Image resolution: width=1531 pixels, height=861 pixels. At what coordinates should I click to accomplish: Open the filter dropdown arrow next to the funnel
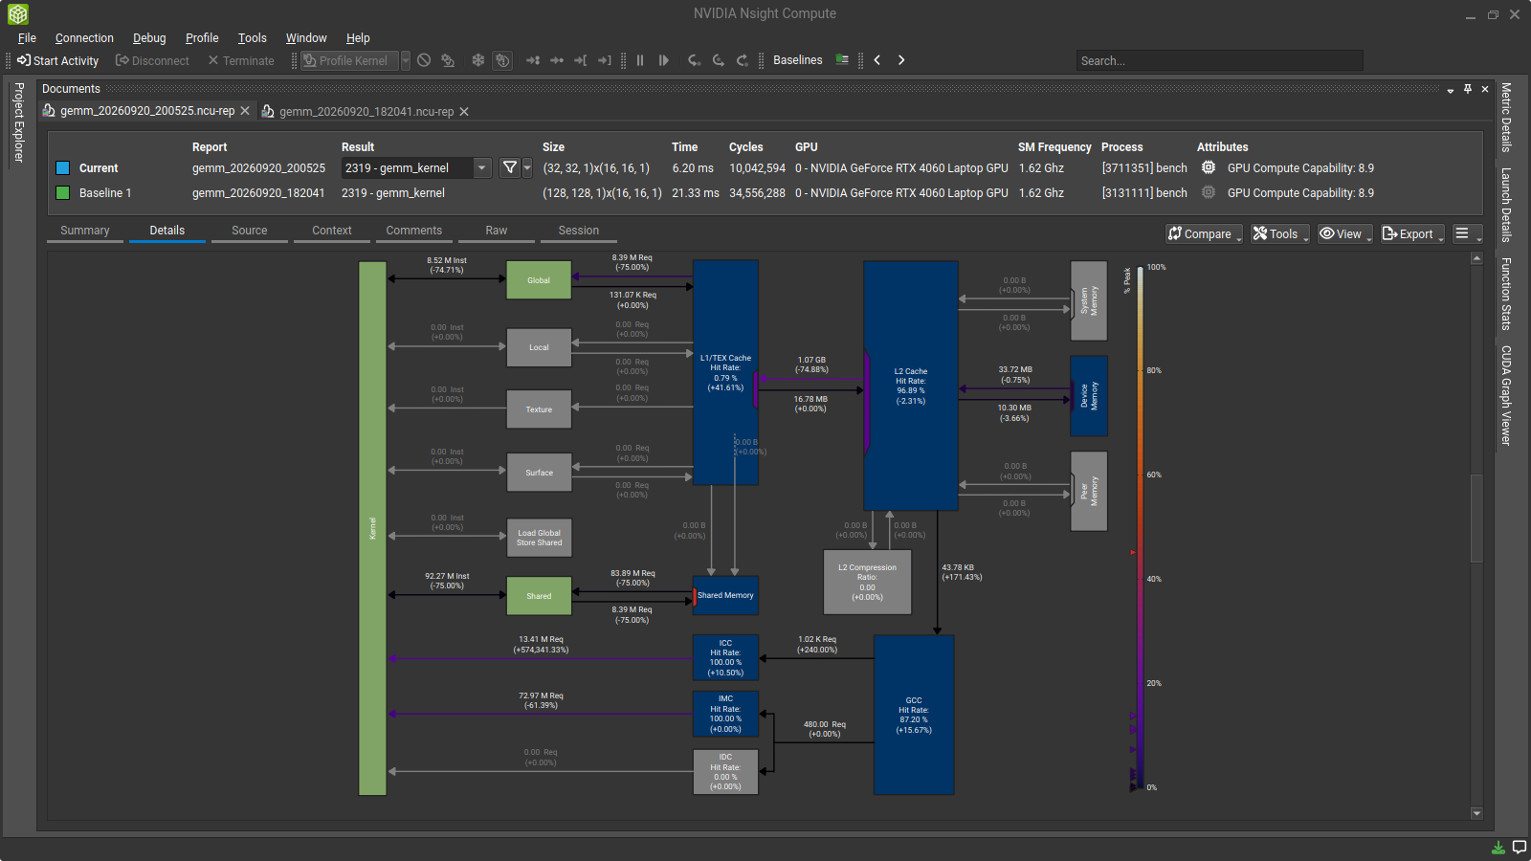coord(527,168)
